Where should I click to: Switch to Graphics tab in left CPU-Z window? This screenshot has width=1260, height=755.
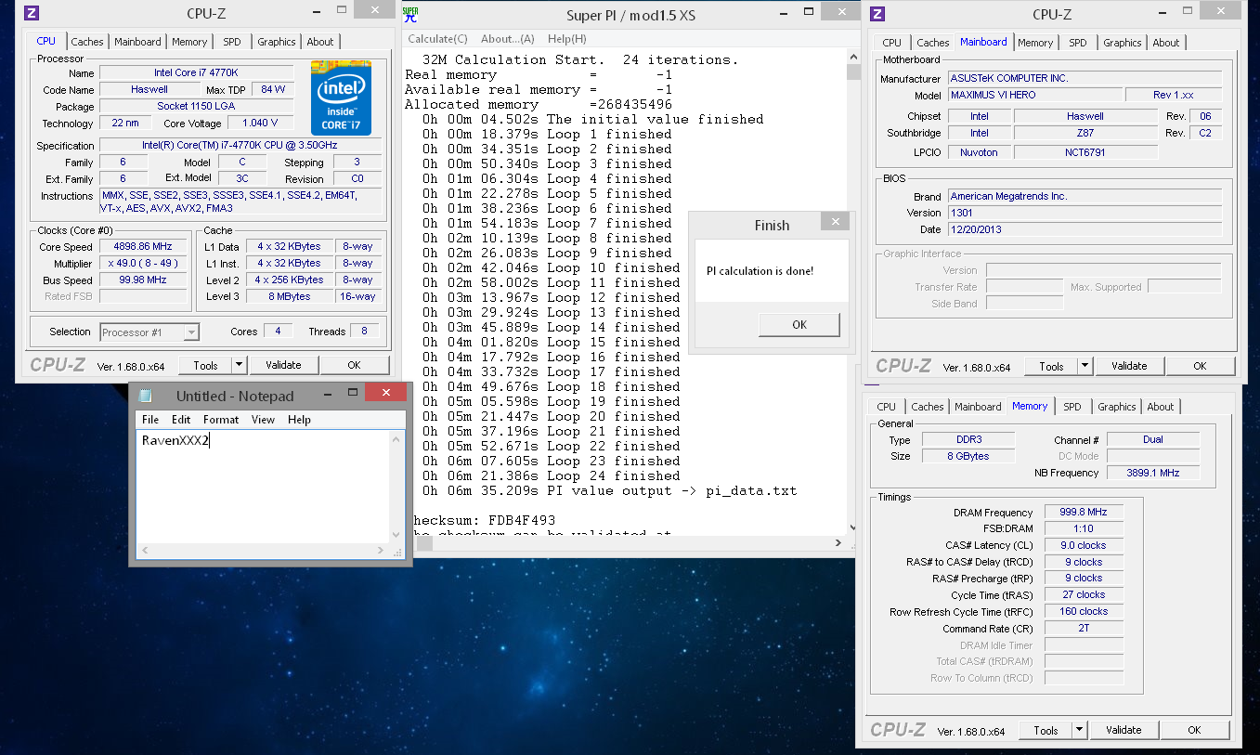pyautogui.click(x=277, y=42)
